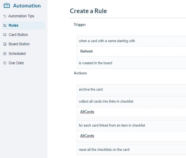
Task: Click the sparkle icon beside Automation Tips
Action: 5,16
